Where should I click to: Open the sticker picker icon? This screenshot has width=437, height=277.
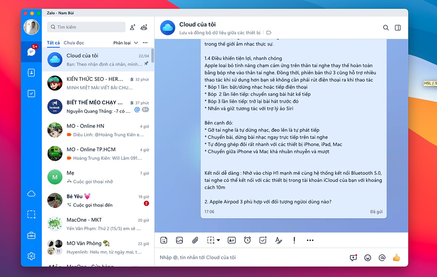[164, 240]
